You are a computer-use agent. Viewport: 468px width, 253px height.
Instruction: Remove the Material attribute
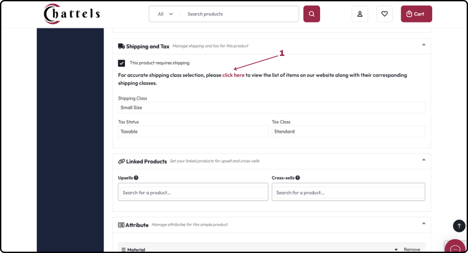click(412, 250)
